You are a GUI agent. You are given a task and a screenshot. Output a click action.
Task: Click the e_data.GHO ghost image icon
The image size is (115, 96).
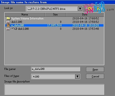click(x=8, y=25)
